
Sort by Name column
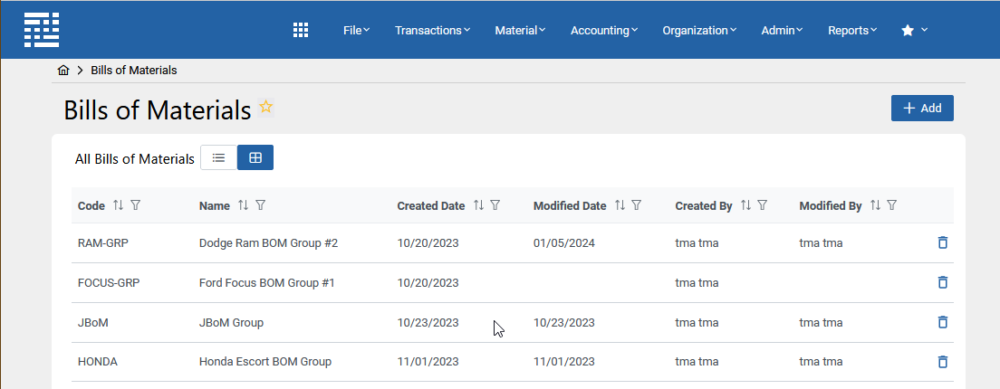pyautogui.click(x=243, y=205)
